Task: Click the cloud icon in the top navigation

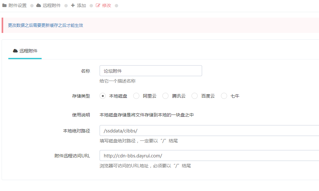Action: click(x=39, y=5)
